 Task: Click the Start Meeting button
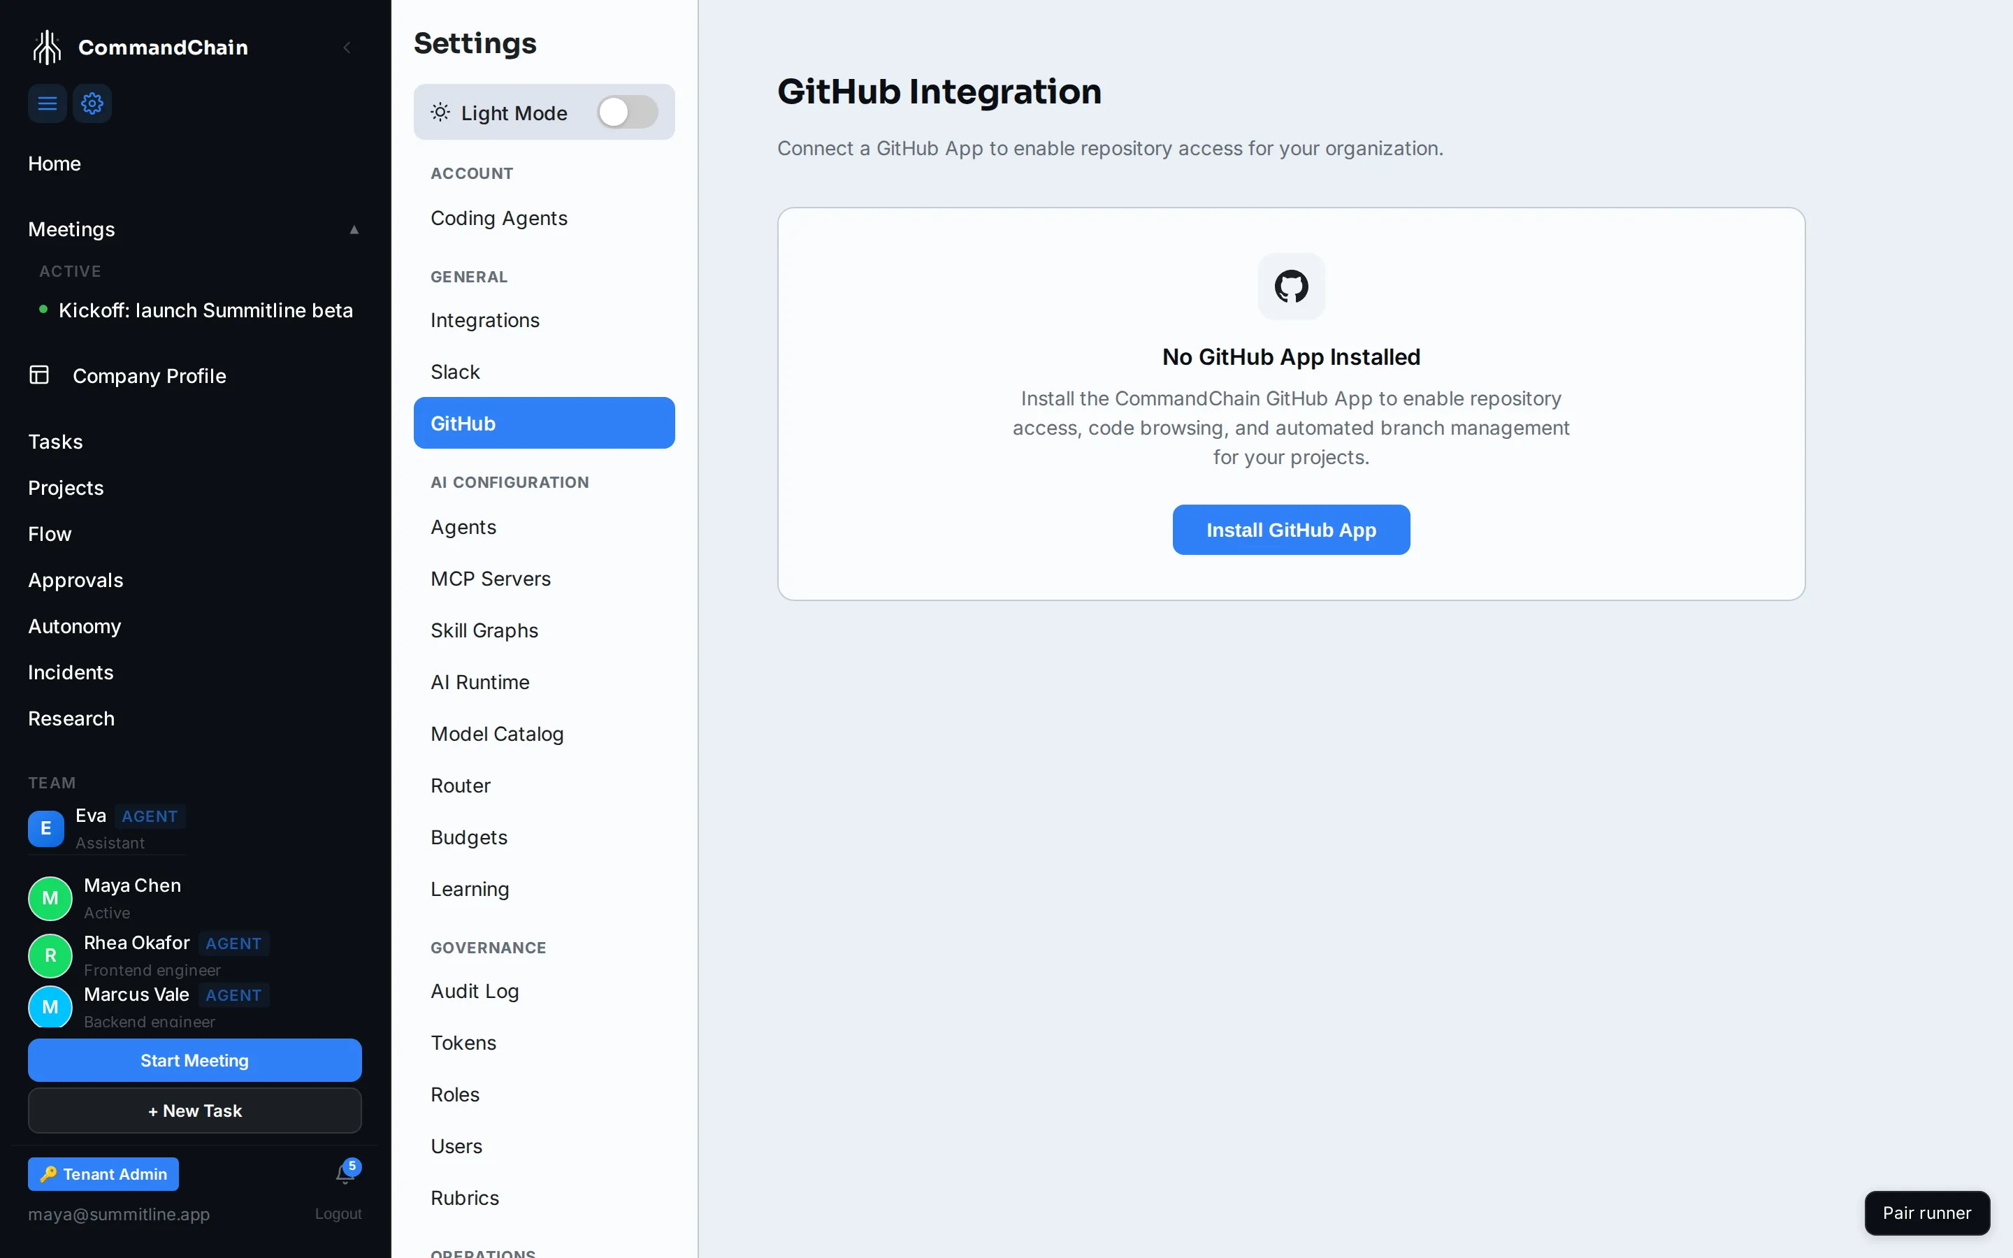coord(194,1060)
